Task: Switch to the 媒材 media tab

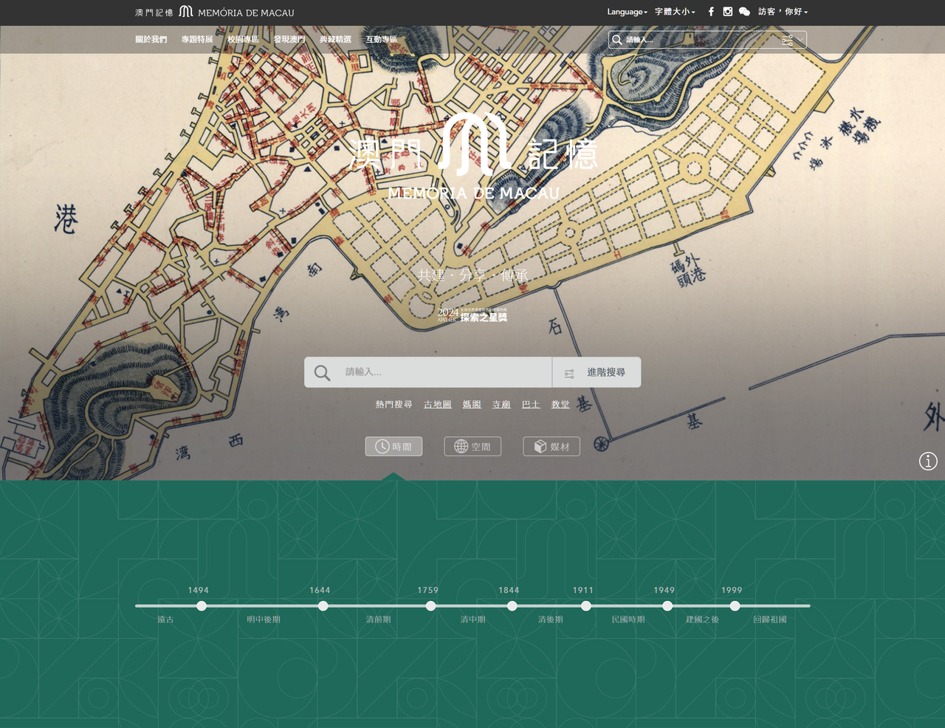Action: point(551,447)
